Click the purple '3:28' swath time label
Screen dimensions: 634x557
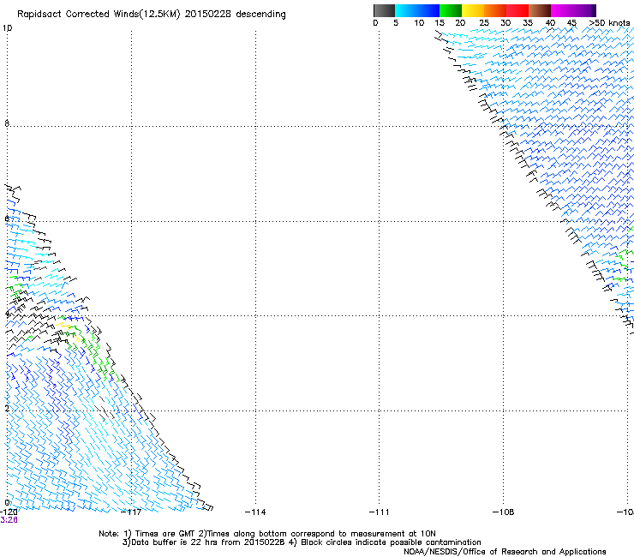pyautogui.click(x=9, y=520)
